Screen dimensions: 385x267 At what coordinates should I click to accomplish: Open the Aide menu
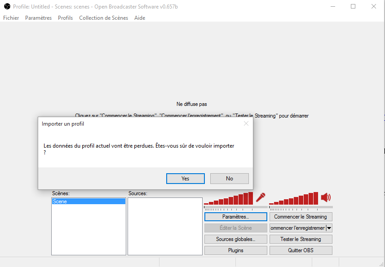coord(140,18)
